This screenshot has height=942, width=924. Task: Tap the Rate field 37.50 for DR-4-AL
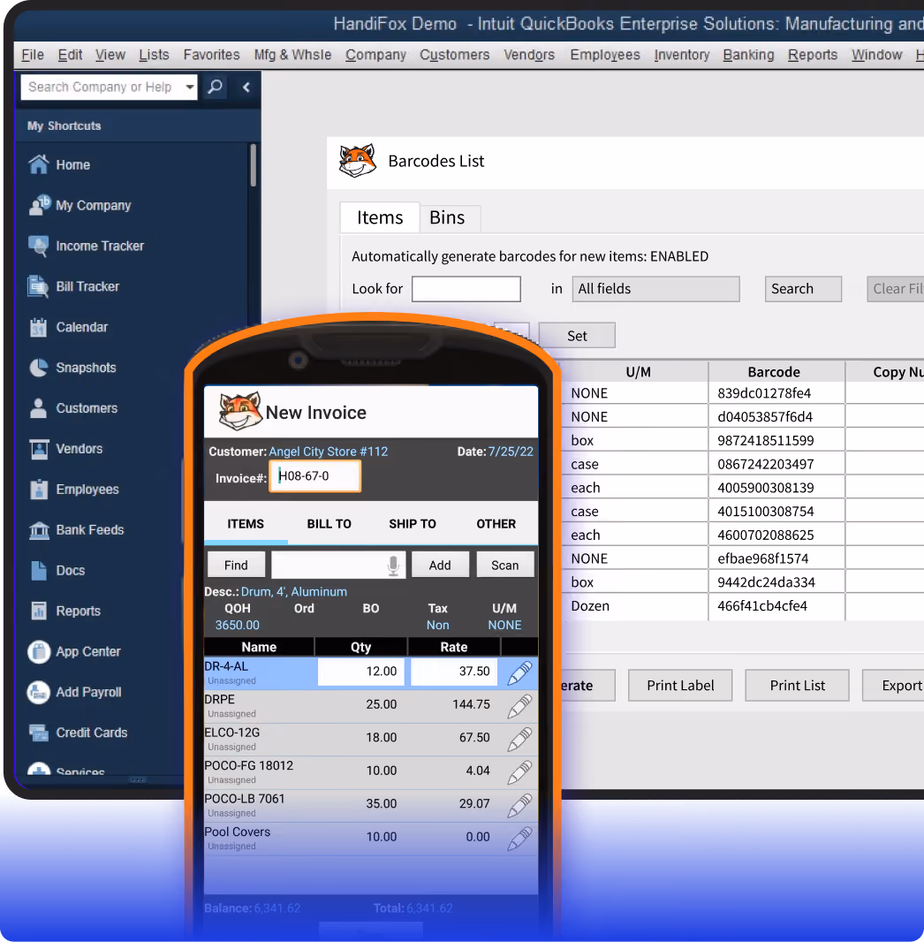[454, 672]
